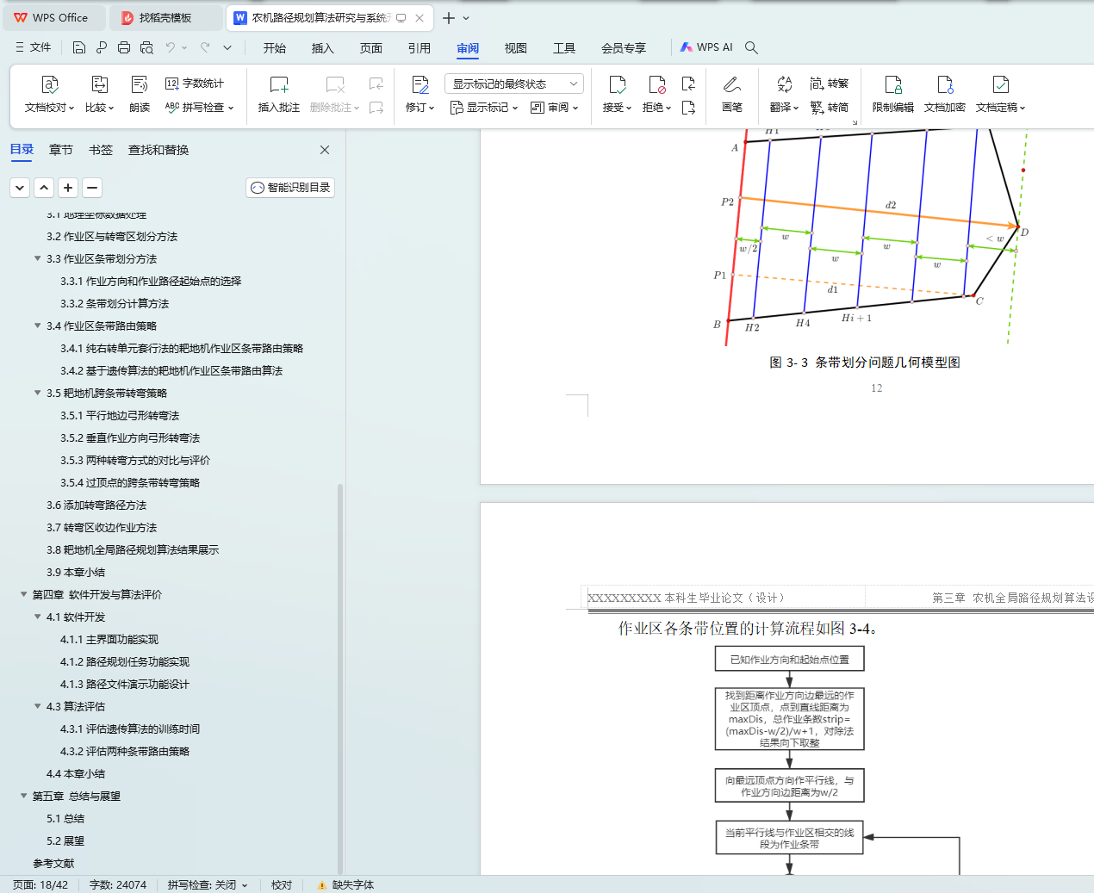Viewport: 1094px width, 893px height.
Task: Open 文档定稿 finalize document
Action: click(x=1000, y=95)
